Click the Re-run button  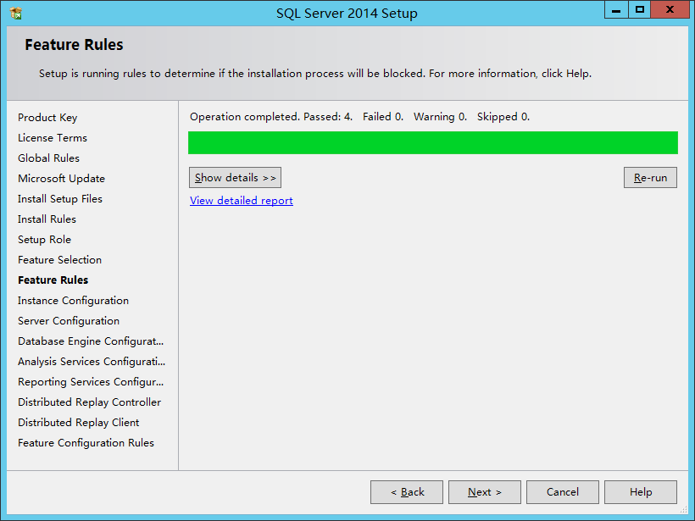click(x=650, y=178)
